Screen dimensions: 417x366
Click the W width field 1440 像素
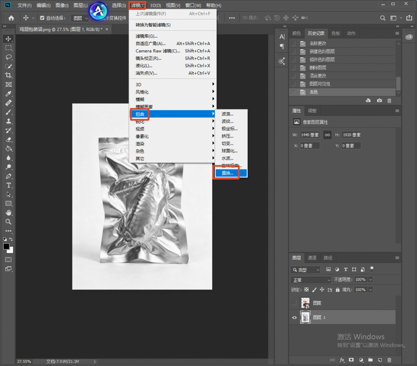click(310, 135)
